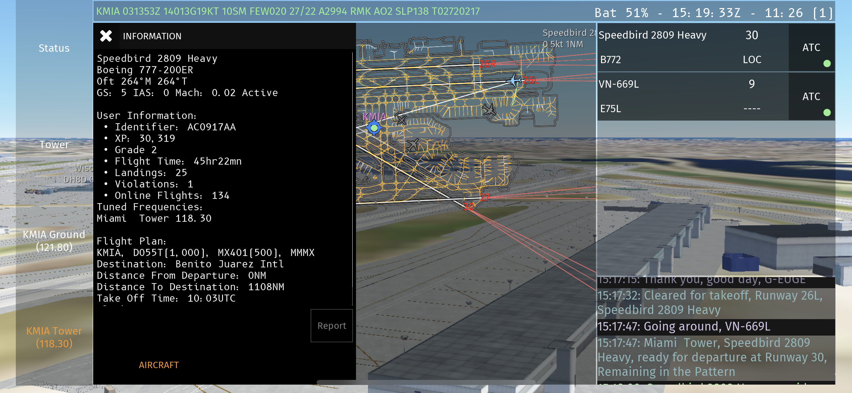
Task: Expand the Status menu
Action: pos(54,48)
